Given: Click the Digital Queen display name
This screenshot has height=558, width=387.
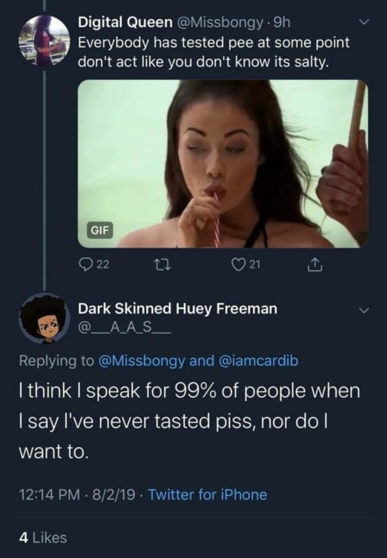Looking at the screenshot, I should click(x=122, y=24).
